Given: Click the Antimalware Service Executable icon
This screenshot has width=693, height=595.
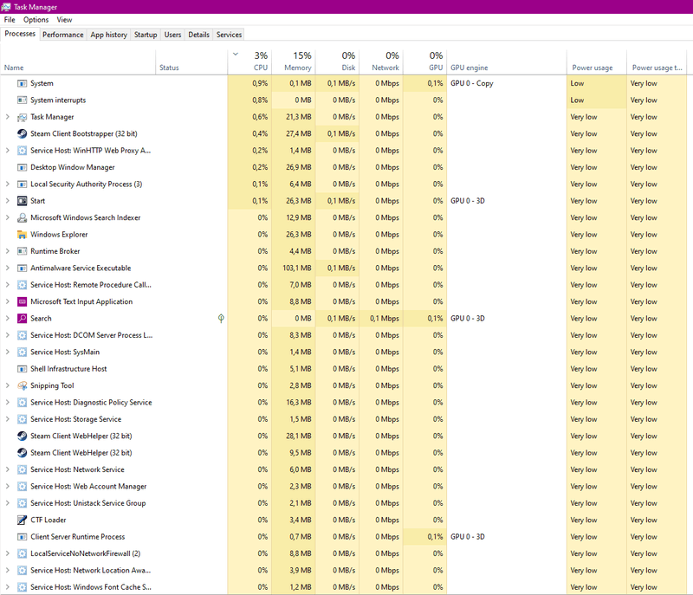Looking at the screenshot, I should point(23,268).
